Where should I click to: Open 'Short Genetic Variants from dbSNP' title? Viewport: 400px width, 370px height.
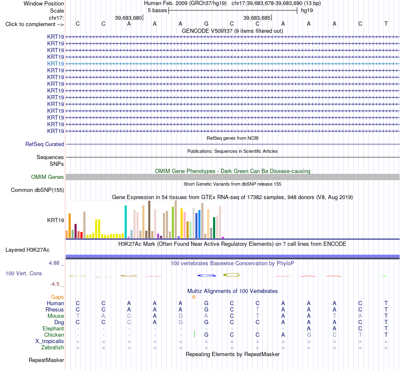coord(232,184)
